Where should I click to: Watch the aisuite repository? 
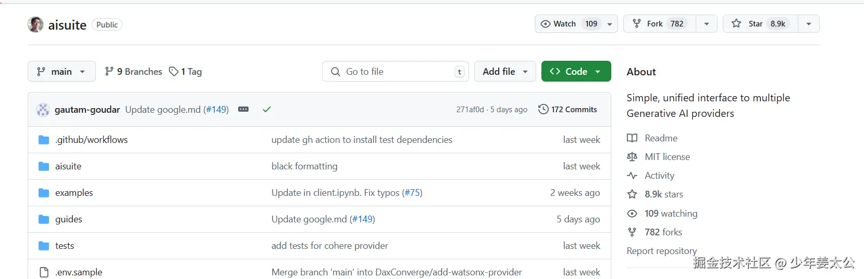tap(570, 24)
